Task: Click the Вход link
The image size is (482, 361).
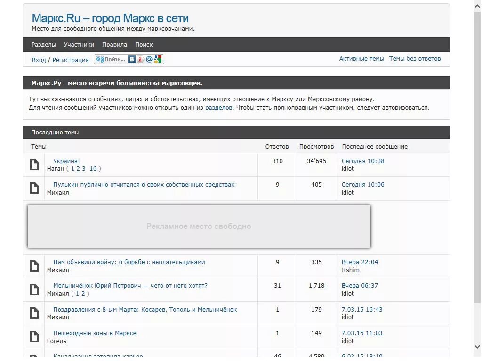Action: tap(39, 60)
